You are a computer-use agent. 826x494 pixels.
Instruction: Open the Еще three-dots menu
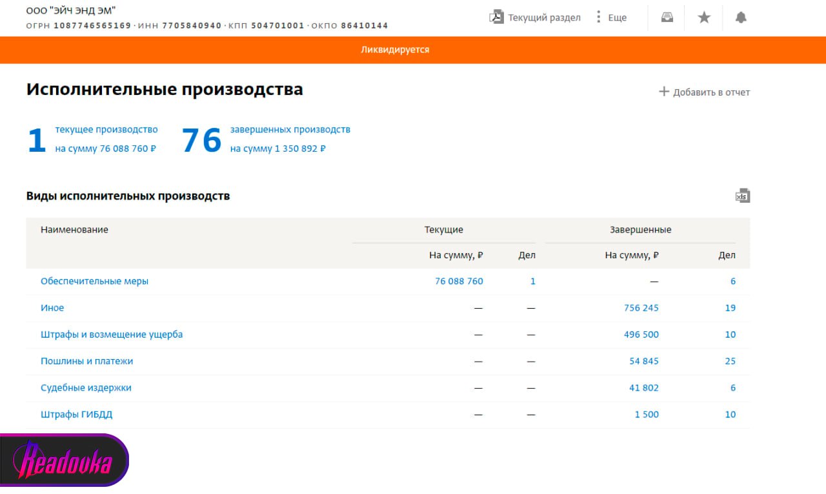pos(599,17)
